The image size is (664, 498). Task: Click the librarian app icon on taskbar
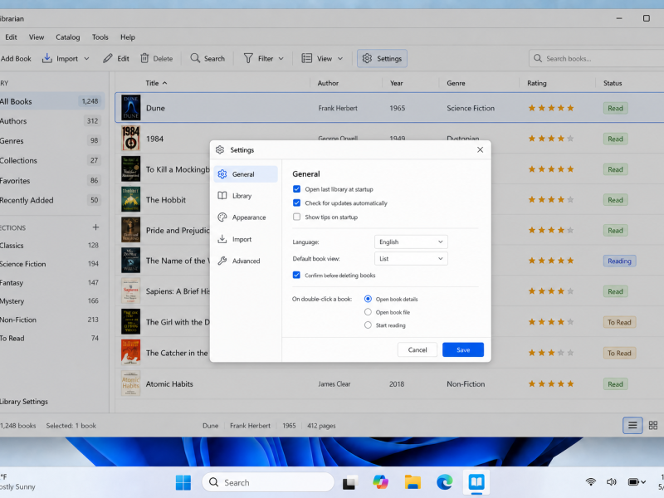(x=476, y=482)
